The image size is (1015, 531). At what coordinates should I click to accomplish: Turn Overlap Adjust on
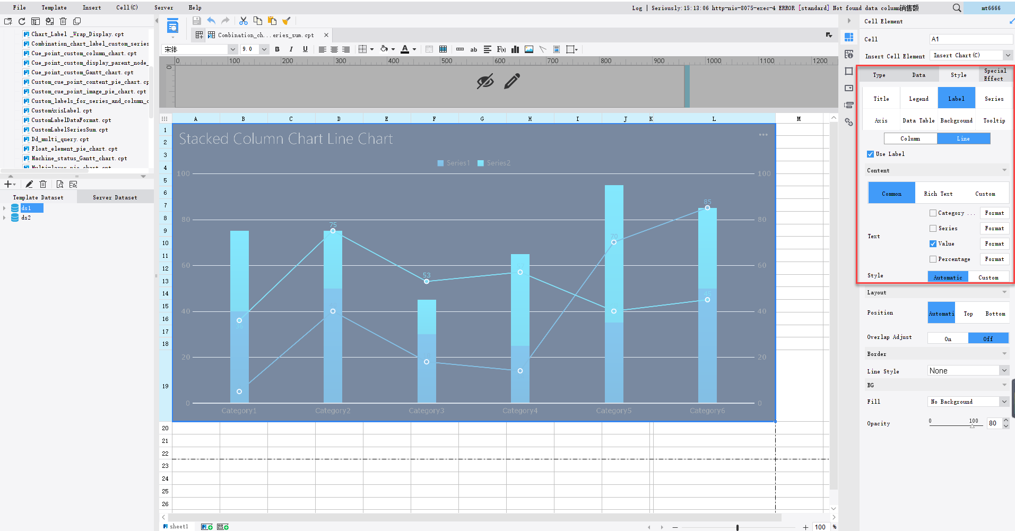[948, 338]
